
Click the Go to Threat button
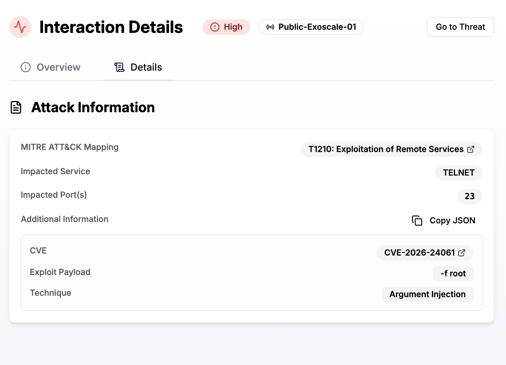coord(460,27)
